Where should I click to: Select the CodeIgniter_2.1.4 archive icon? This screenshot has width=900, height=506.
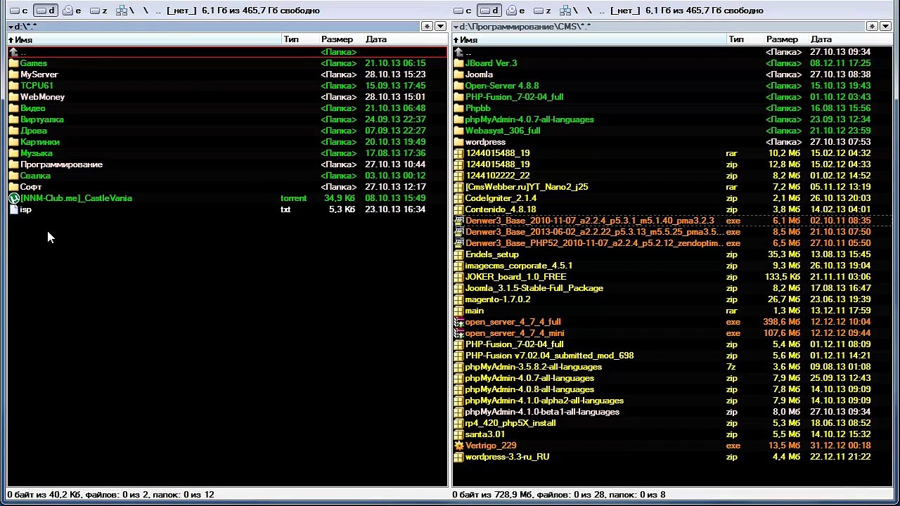[x=459, y=198]
